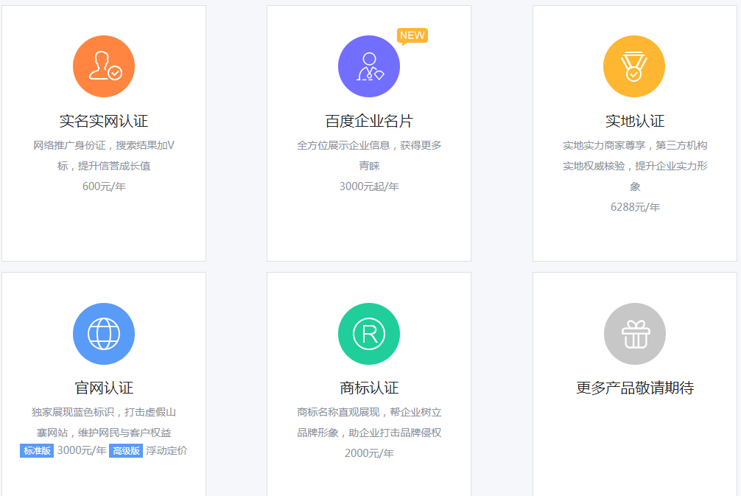
Task: Click 3000元/年 beside 标准版
Action: click(x=82, y=450)
